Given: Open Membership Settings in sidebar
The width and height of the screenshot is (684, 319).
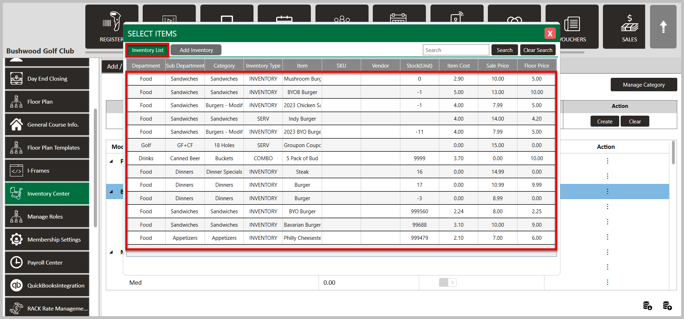Looking at the screenshot, I should point(47,239).
